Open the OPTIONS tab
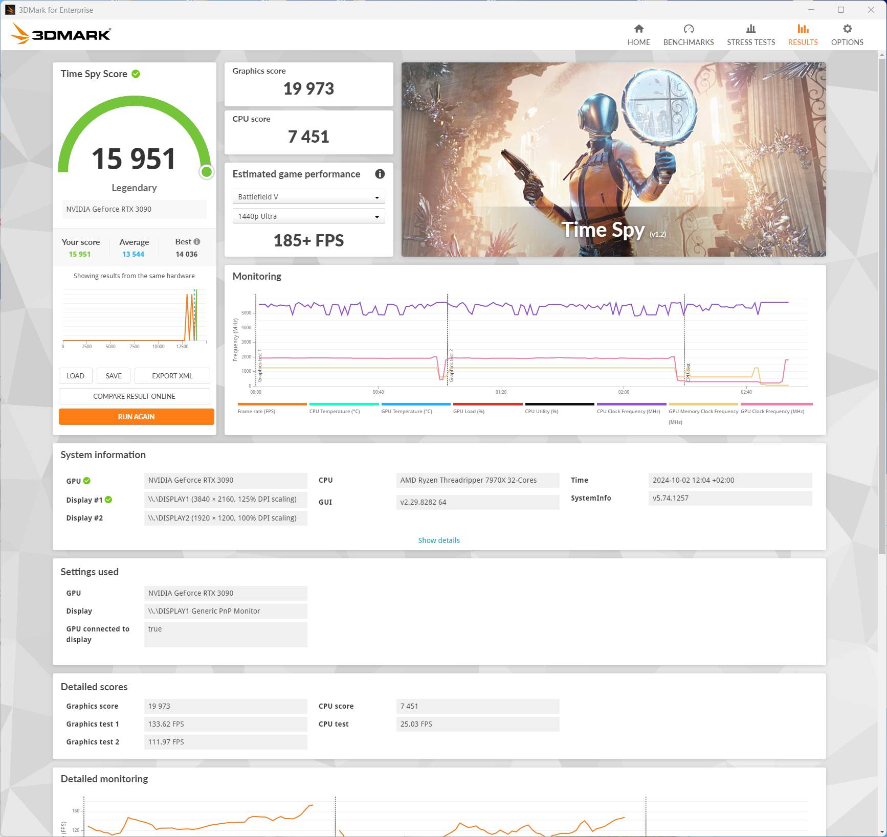 pyautogui.click(x=847, y=35)
